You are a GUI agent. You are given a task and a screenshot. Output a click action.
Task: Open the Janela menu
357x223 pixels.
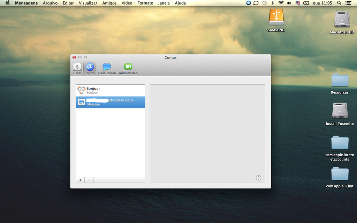[x=164, y=3]
